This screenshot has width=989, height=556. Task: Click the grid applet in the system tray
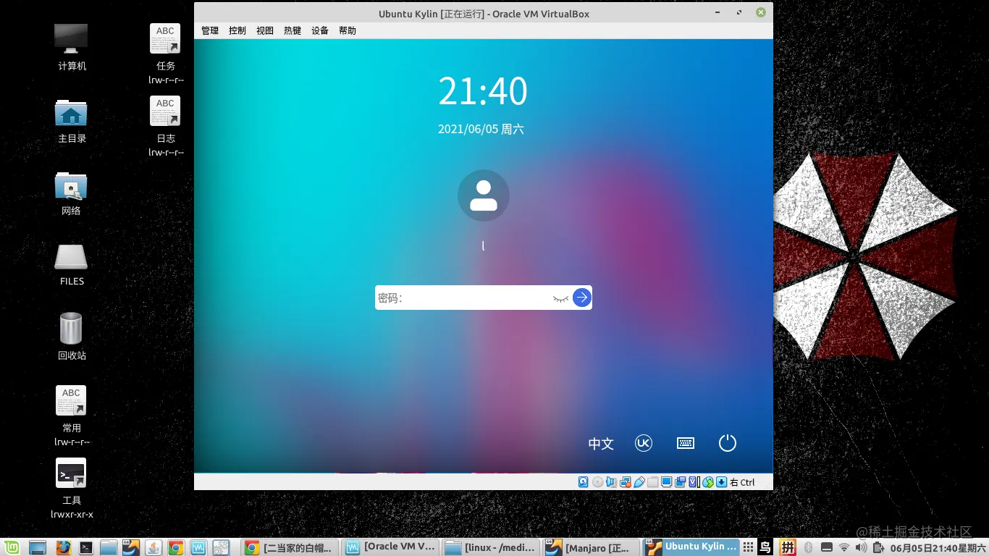point(749,547)
